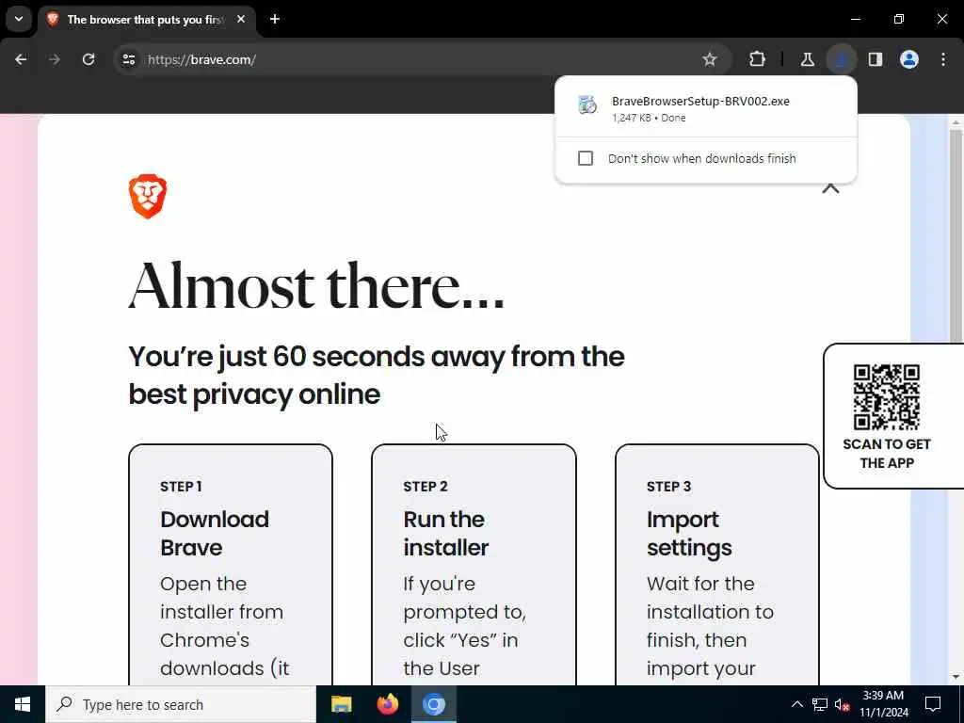The width and height of the screenshot is (964, 723).
Task: Click the taskbar search box
Action: point(181,704)
